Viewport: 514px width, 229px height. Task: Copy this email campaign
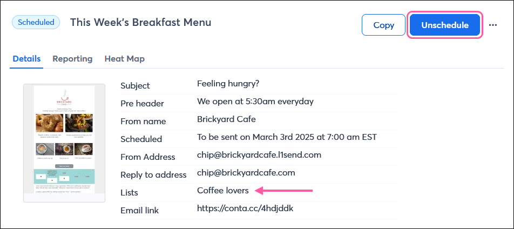pos(383,25)
